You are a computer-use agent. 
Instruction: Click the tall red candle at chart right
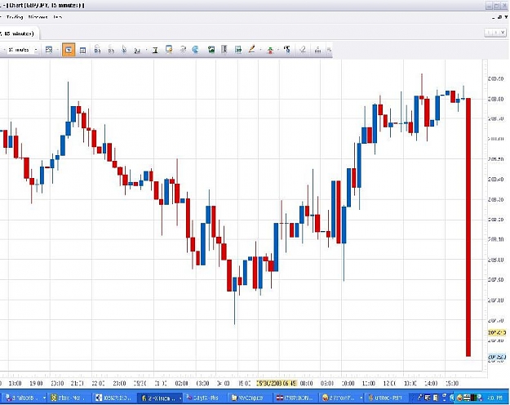coord(468,227)
